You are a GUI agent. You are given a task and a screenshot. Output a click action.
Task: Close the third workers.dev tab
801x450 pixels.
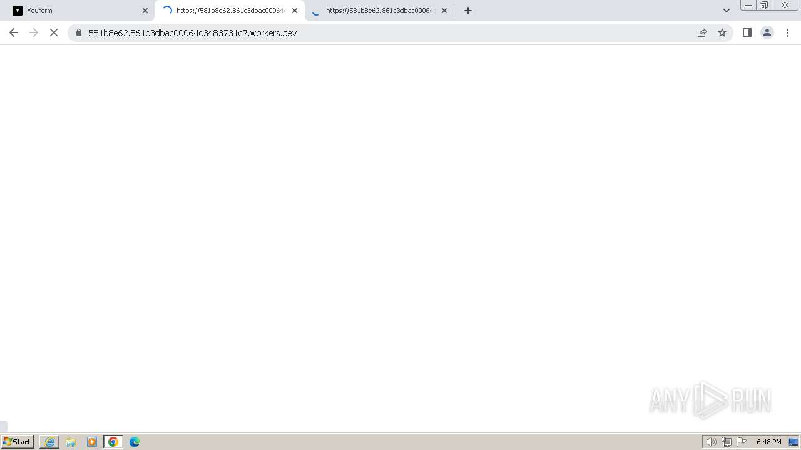(x=444, y=11)
